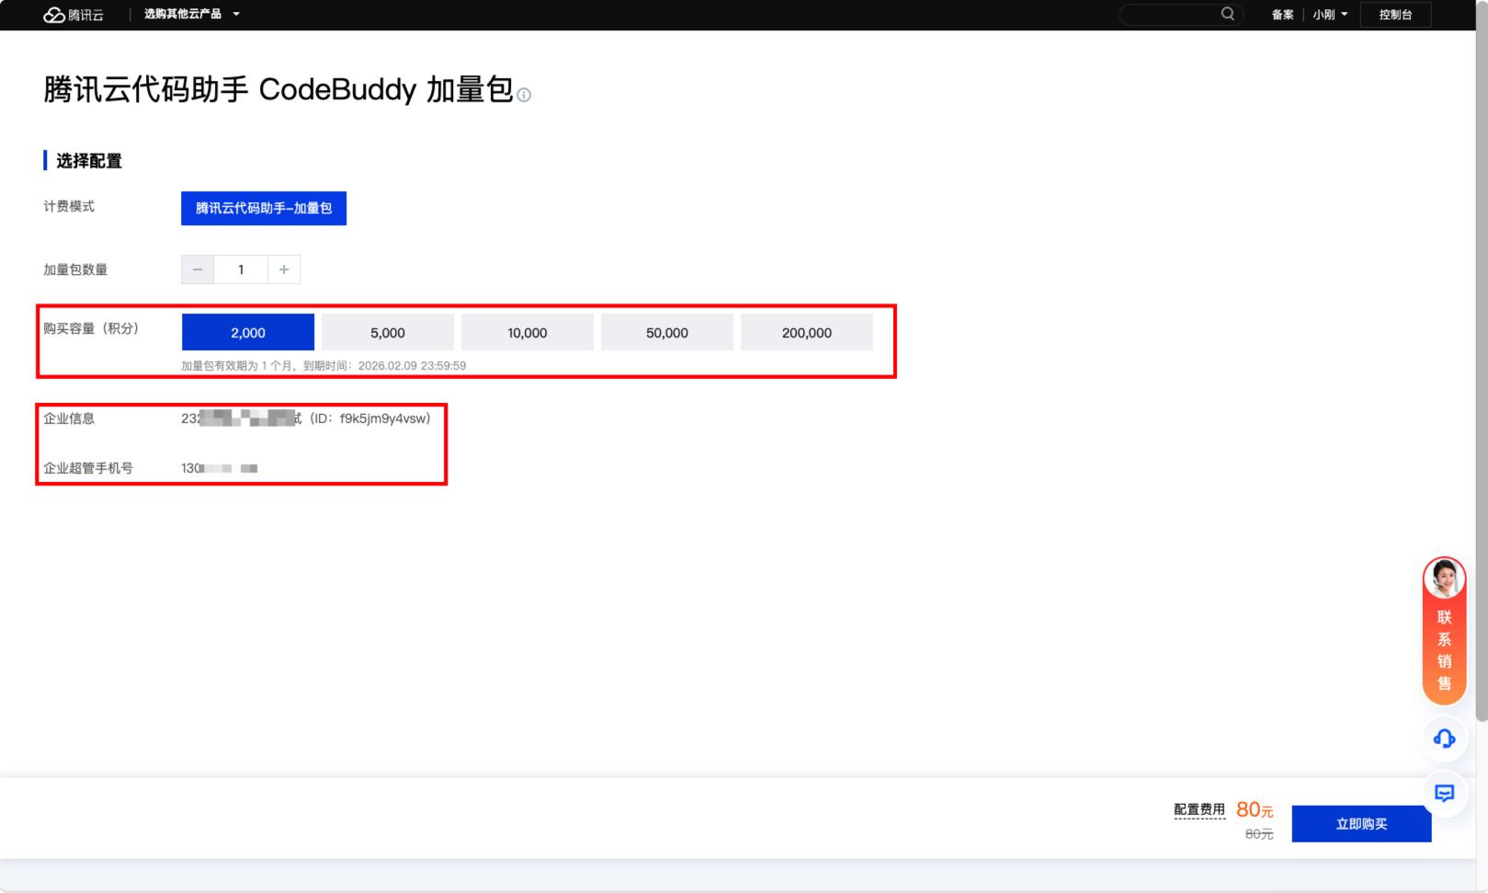1488x893 pixels.
Task: Click the 企业信息 label
Action: pyautogui.click(x=69, y=418)
